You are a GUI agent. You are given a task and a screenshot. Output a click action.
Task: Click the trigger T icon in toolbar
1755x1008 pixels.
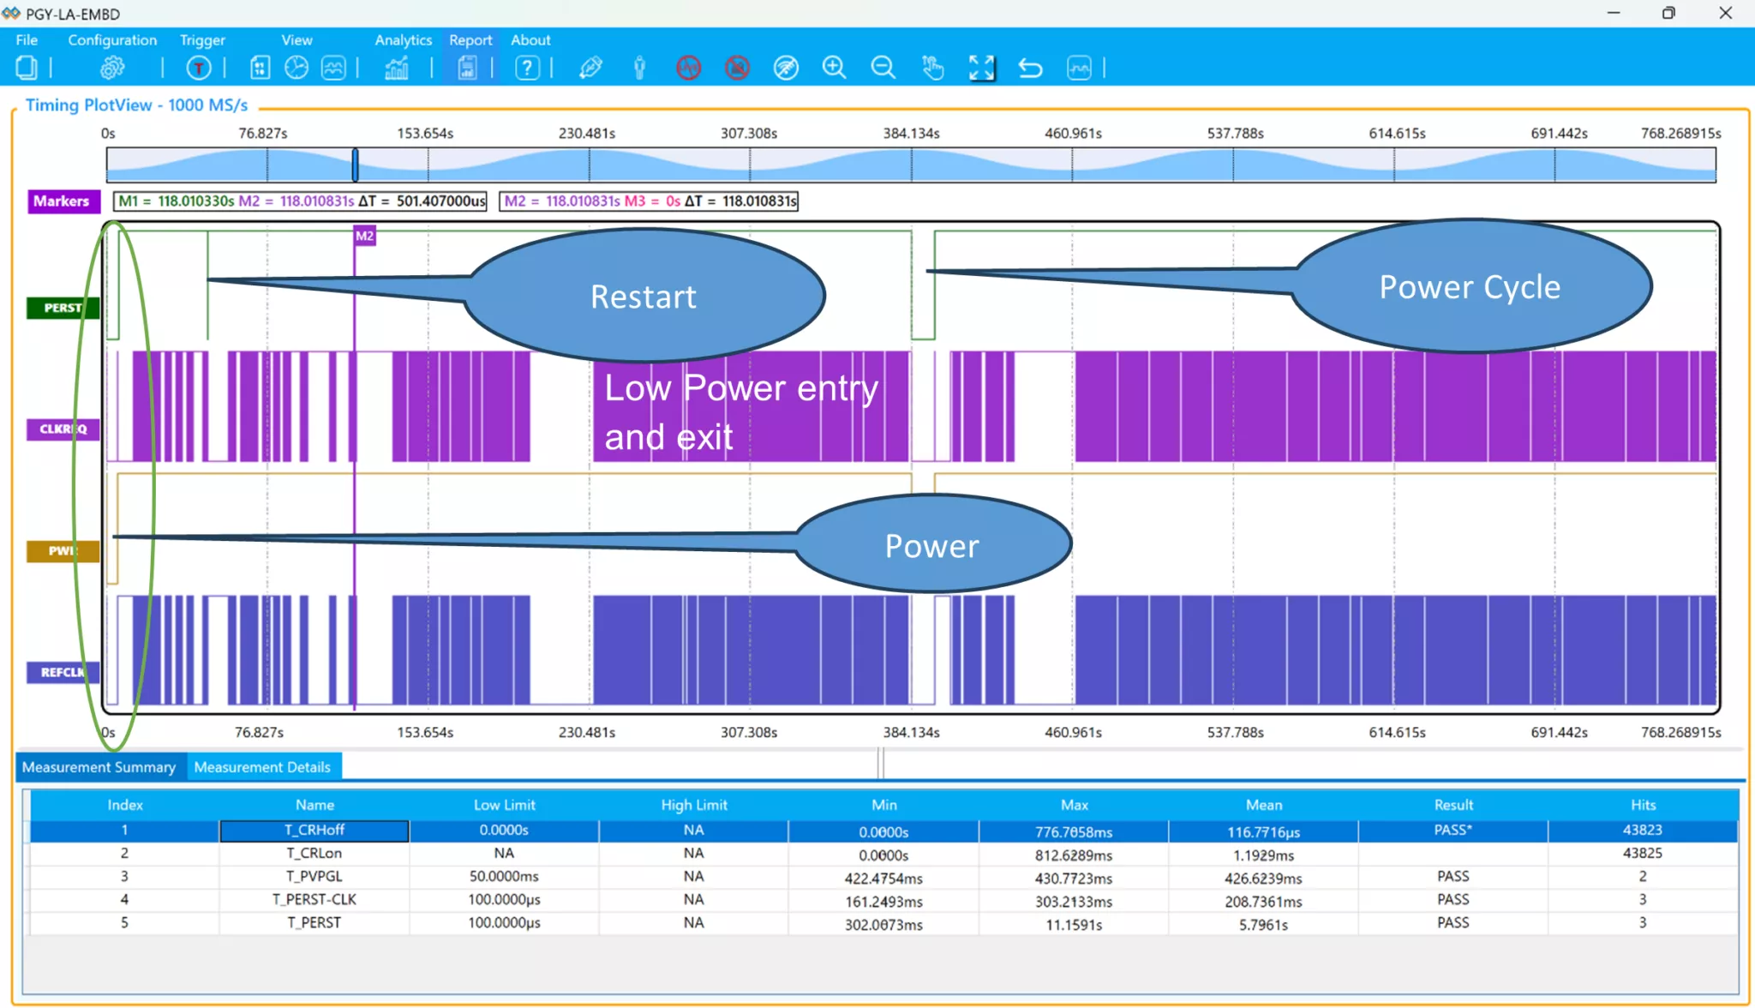(198, 68)
